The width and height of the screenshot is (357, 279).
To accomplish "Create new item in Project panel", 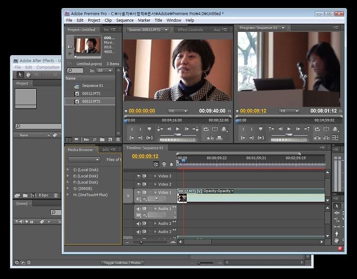I will pos(110,139).
